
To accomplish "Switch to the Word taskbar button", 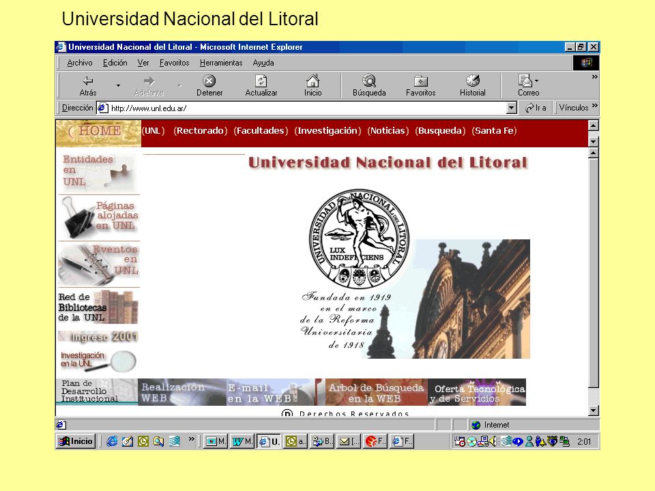I will (x=242, y=441).
